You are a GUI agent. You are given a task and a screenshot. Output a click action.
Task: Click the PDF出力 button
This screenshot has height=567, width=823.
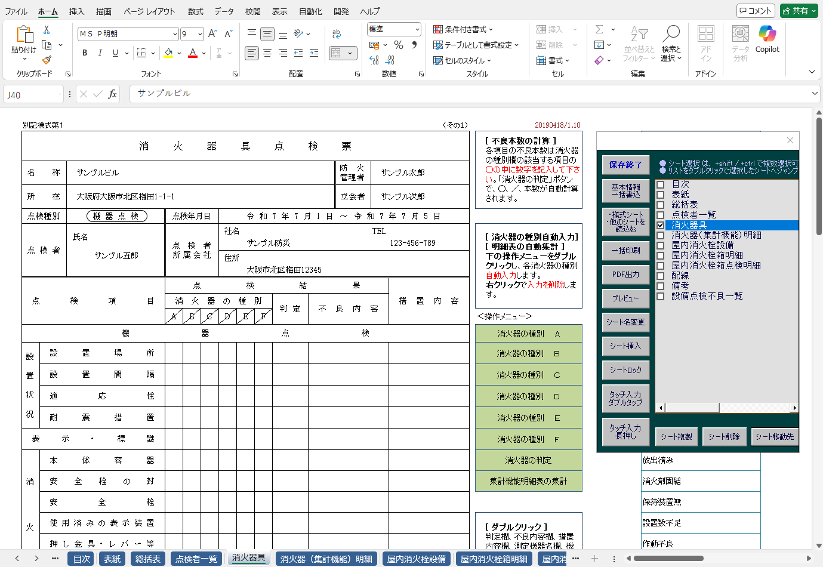pos(626,275)
